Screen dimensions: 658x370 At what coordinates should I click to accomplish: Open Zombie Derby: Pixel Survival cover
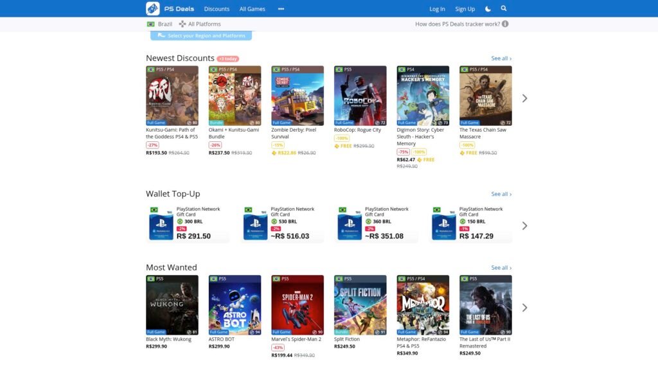pyautogui.click(x=298, y=96)
